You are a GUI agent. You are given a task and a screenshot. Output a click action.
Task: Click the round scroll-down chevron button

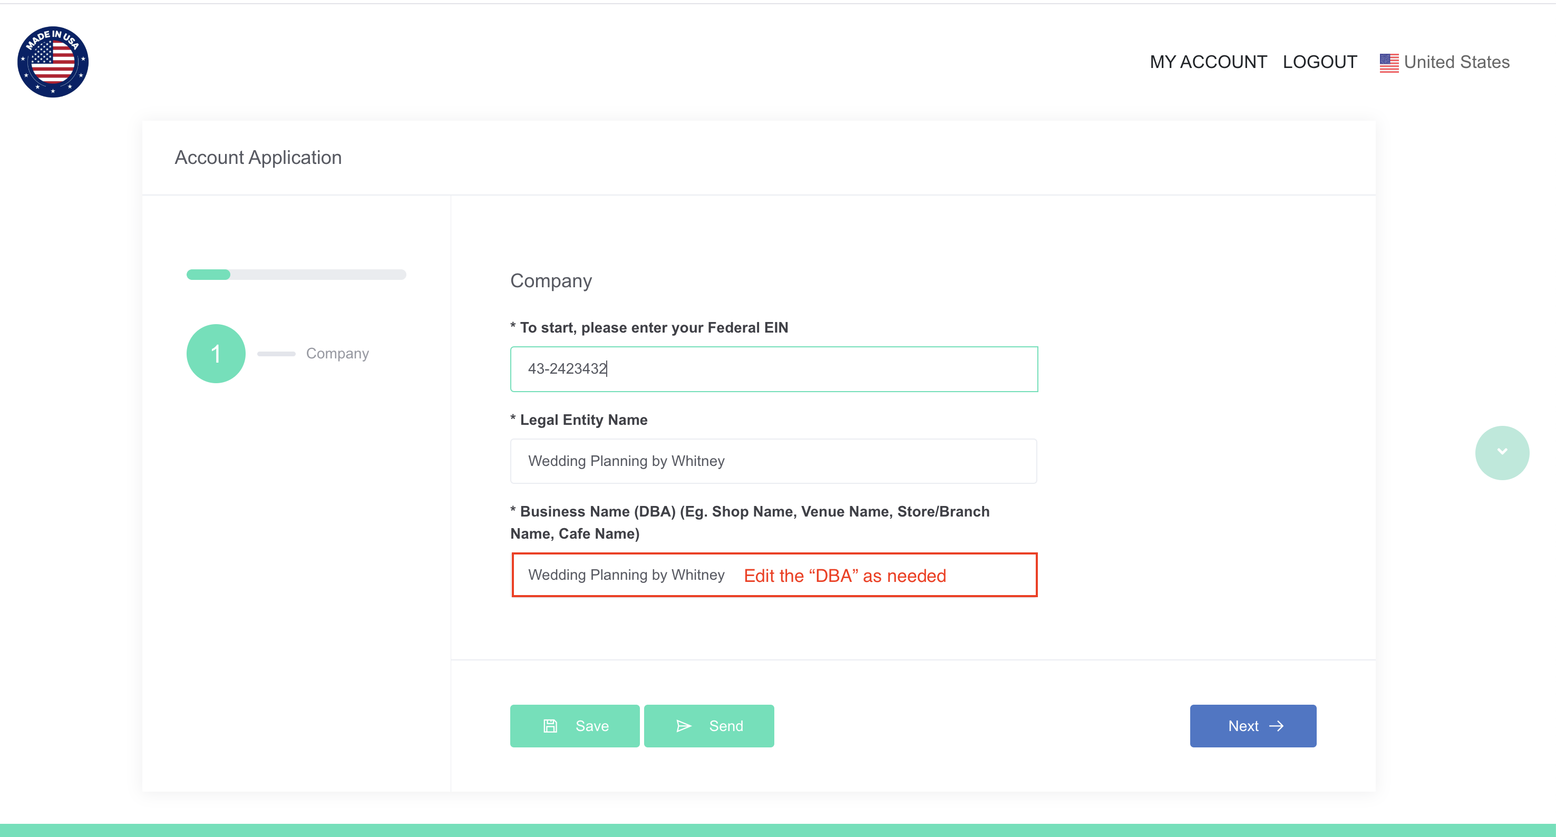pyautogui.click(x=1502, y=453)
